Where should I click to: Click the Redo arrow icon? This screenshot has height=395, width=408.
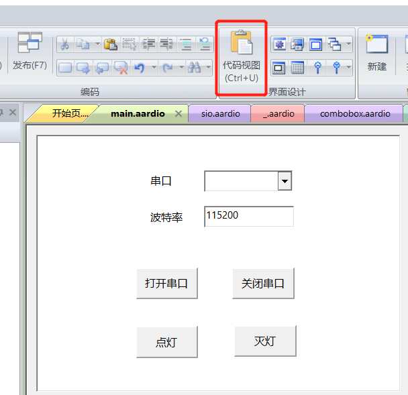coord(168,68)
